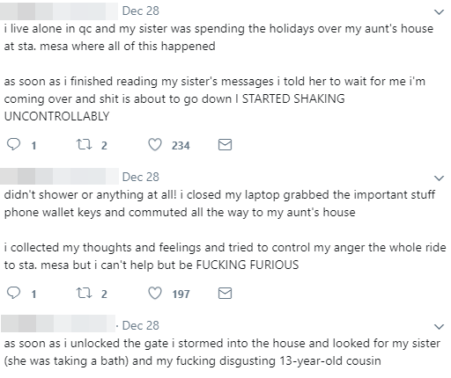Viewport: 451px width, 378px height.
Task: Open the third tweet's chevron options menu
Action: (x=439, y=326)
